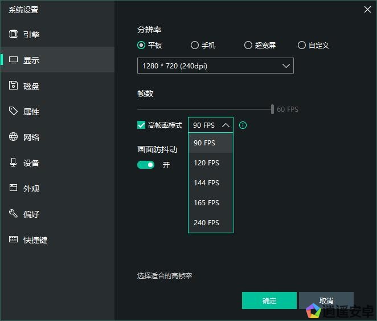Open the 1280 * 720 resolution dropdown
The width and height of the screenshot is (377, 321).
click(x=215, y=66)
